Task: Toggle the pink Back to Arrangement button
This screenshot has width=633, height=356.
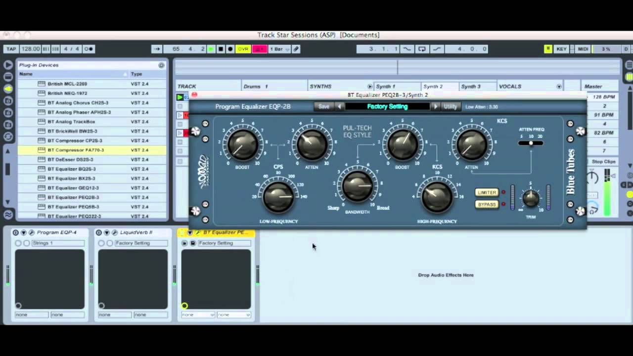Action: (260, 49)
